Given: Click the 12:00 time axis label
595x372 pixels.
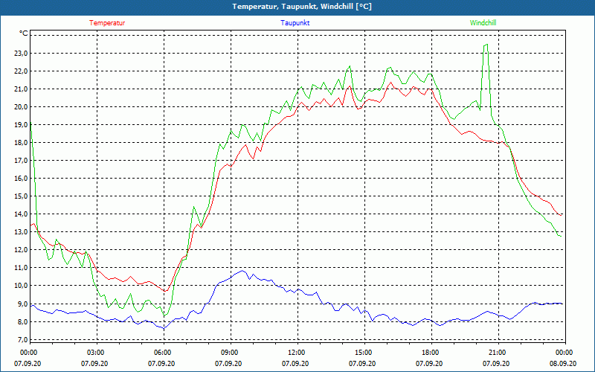Looking at the screenshot, I should tap(297, 353).
